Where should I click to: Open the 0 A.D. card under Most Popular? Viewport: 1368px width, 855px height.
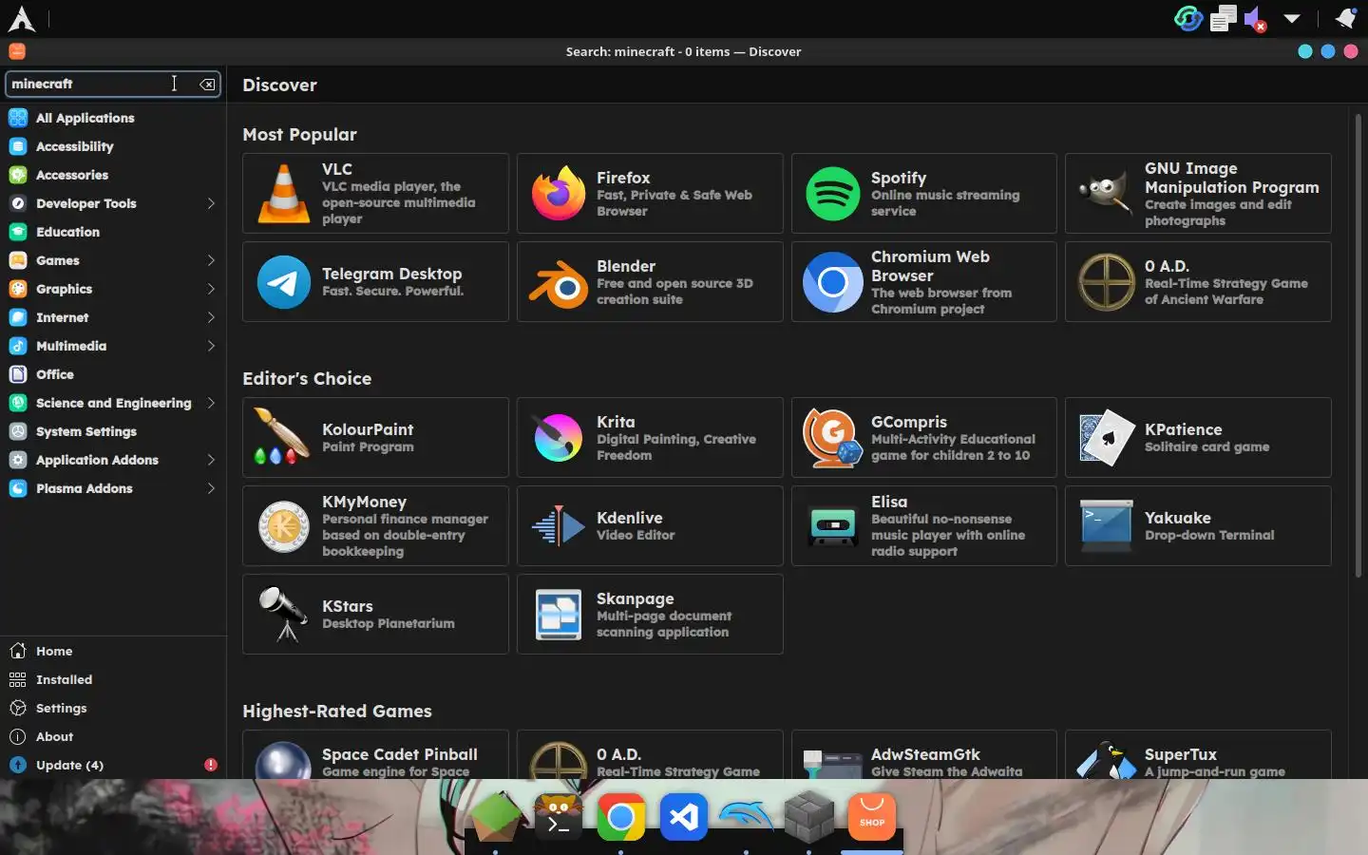click(1198, 282)
